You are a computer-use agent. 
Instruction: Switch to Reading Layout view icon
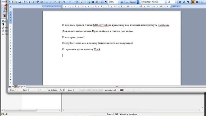[x=22, y=87]
